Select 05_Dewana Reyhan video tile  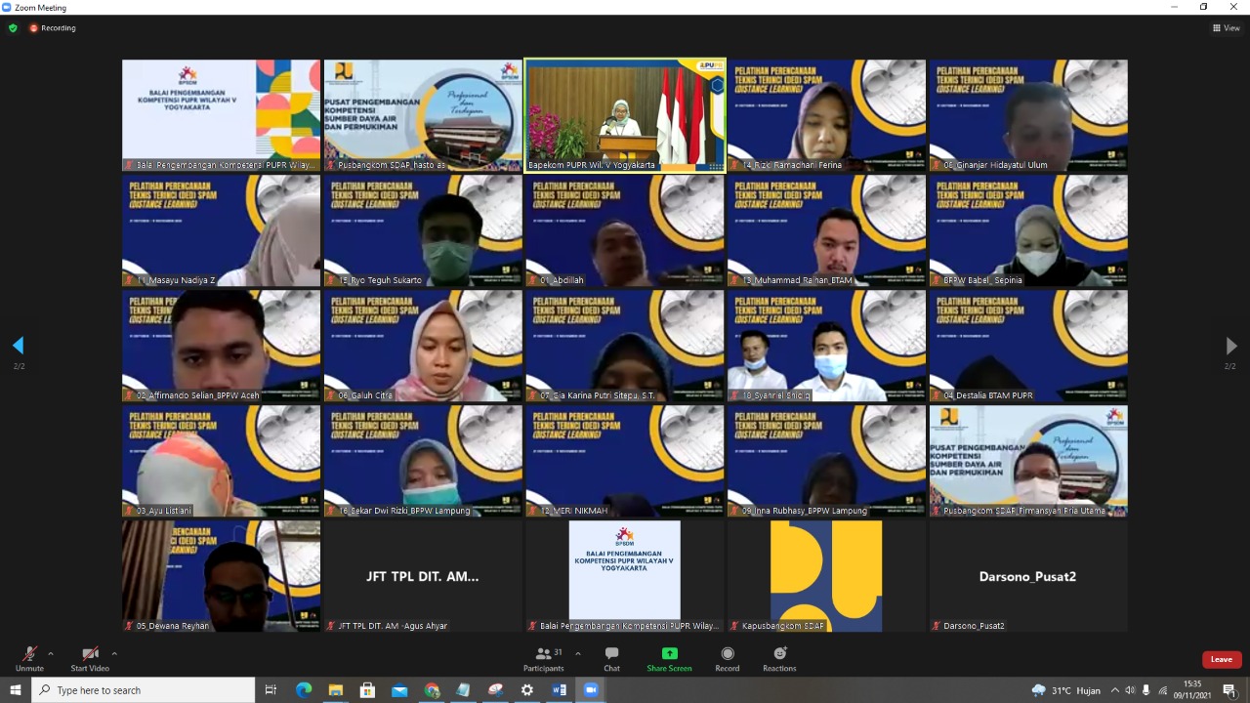point(221,576)
